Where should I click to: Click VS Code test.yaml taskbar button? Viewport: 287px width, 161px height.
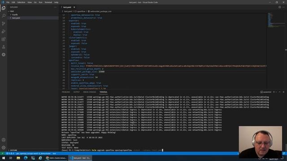coord(80,158)
